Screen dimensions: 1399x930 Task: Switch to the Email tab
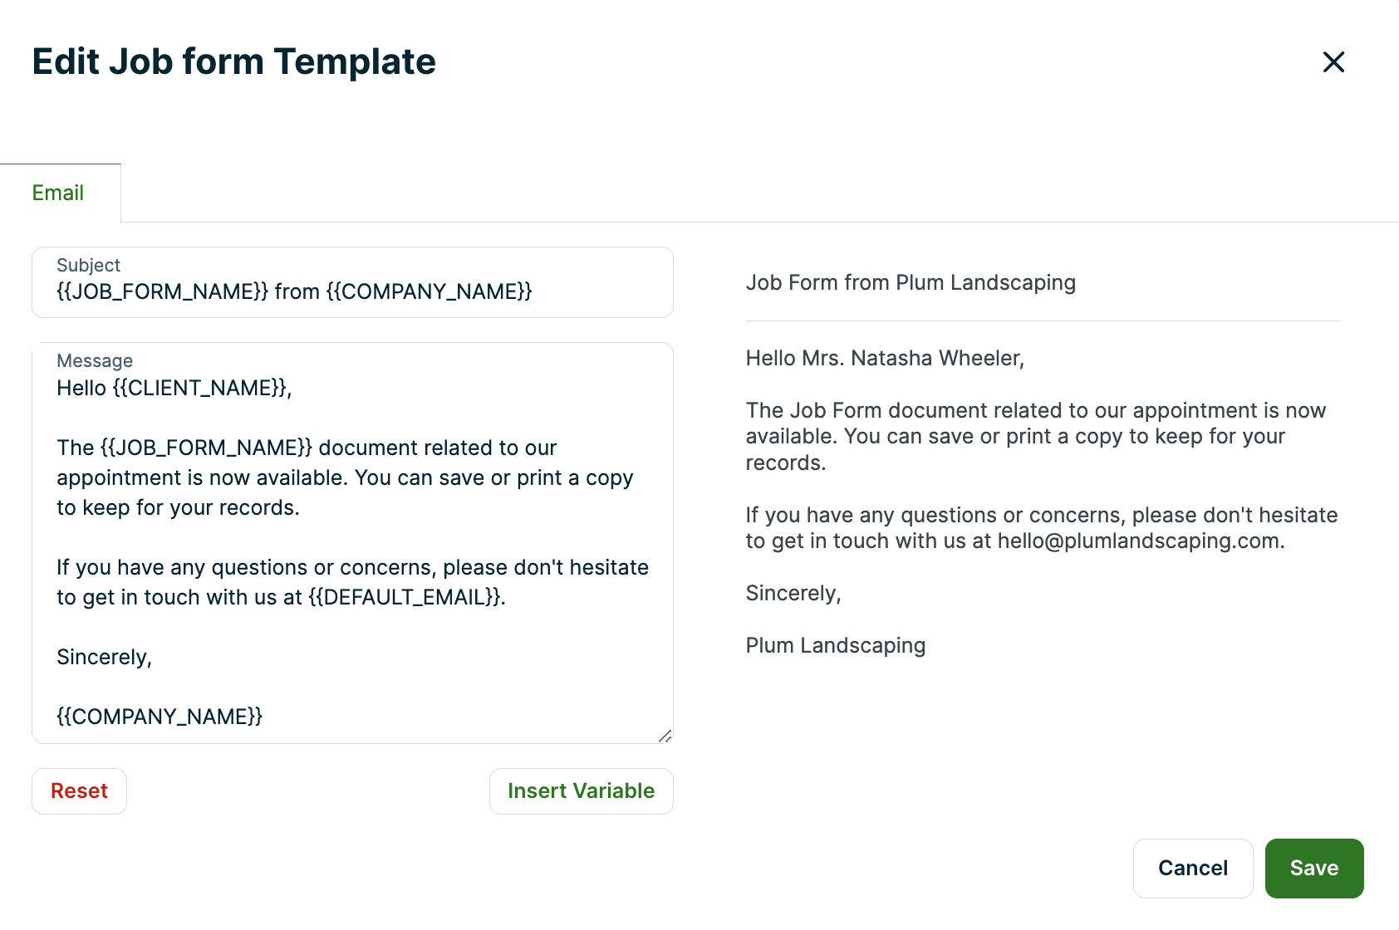click(58, 193)
